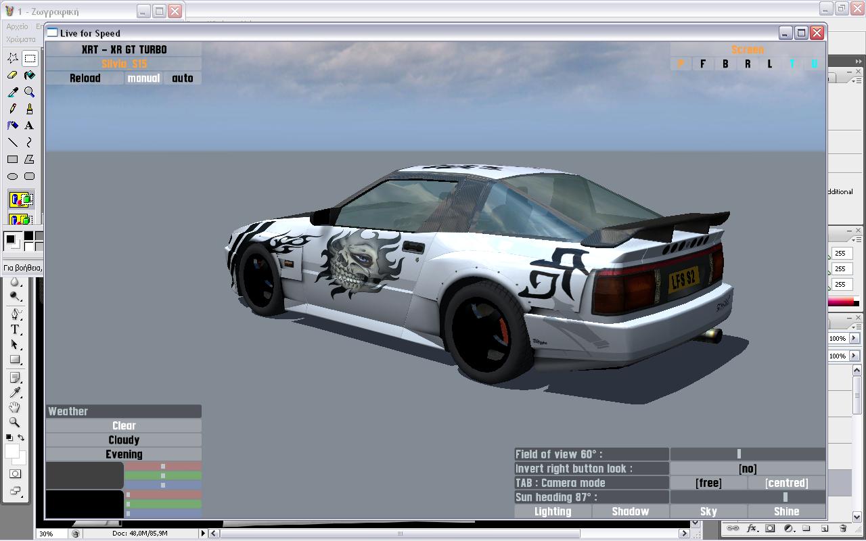Image resolution: width=866 pixels, height=541 pixels.
Task: Choose the Rounded Rectangle tool in Paint
Action: point(30,177)
